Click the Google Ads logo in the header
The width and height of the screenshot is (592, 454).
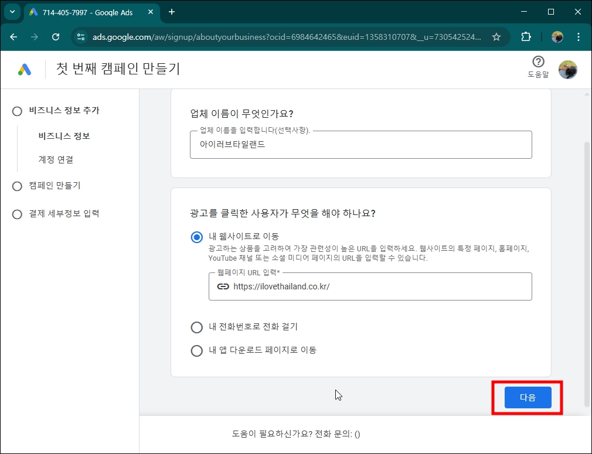pos(23,69)
